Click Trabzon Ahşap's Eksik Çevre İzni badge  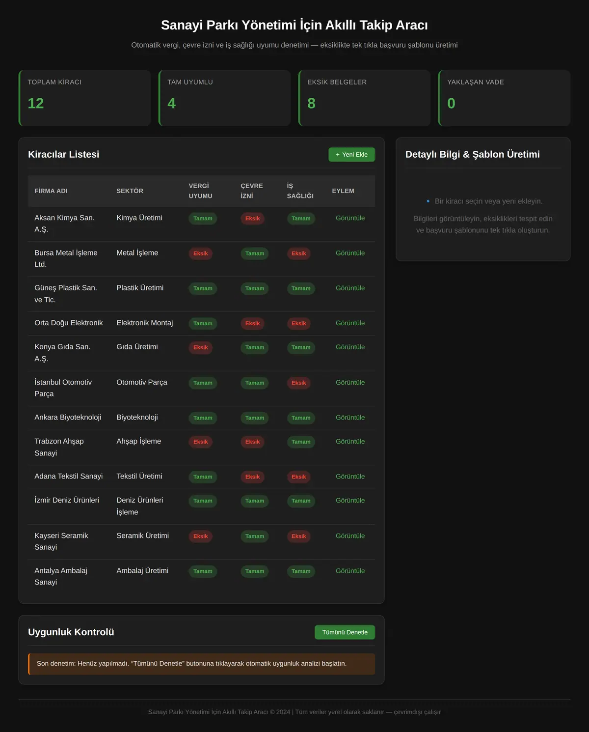click(253, 442)
